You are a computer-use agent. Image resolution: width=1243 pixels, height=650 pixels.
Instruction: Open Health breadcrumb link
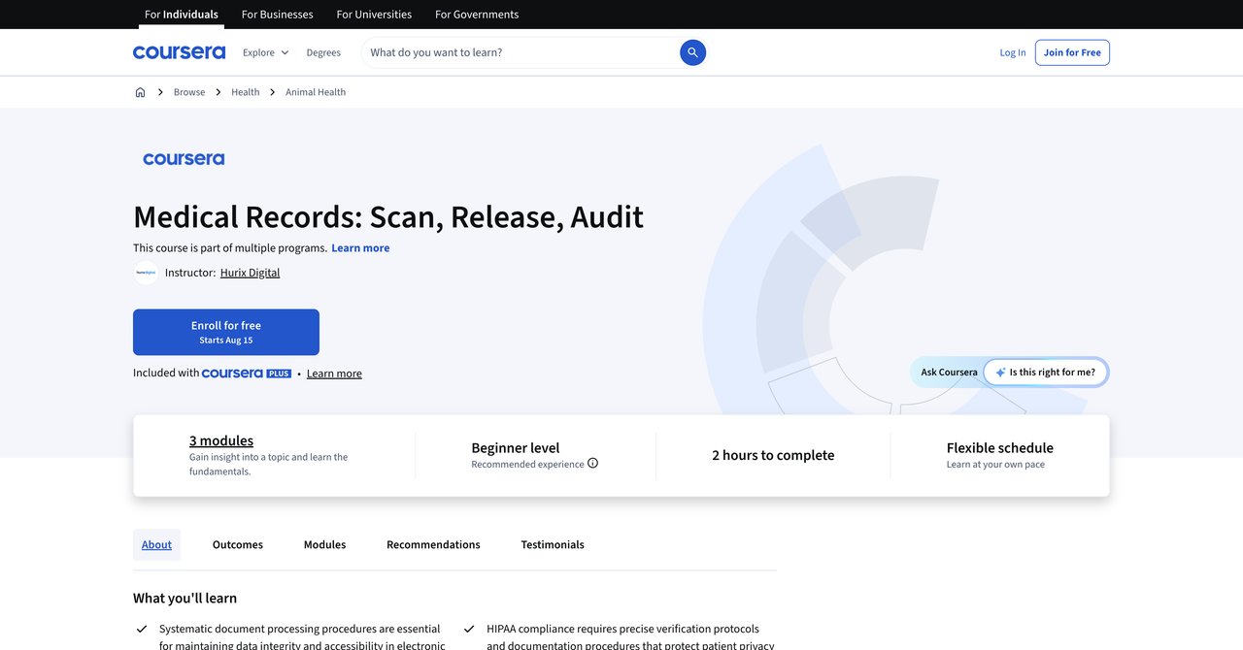pyautogui.click(x=245, y=92)
